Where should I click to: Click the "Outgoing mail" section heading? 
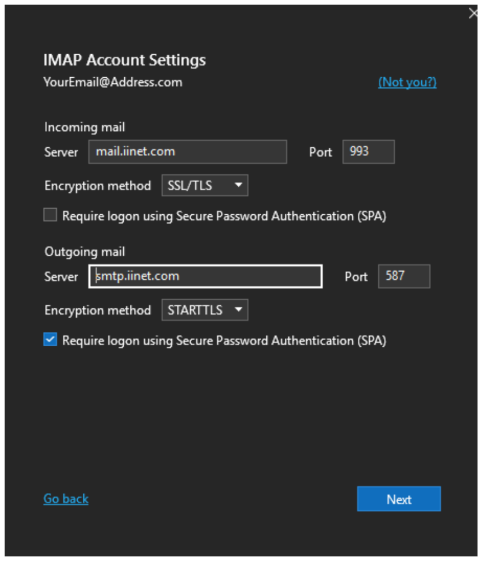tap(85, 252)
